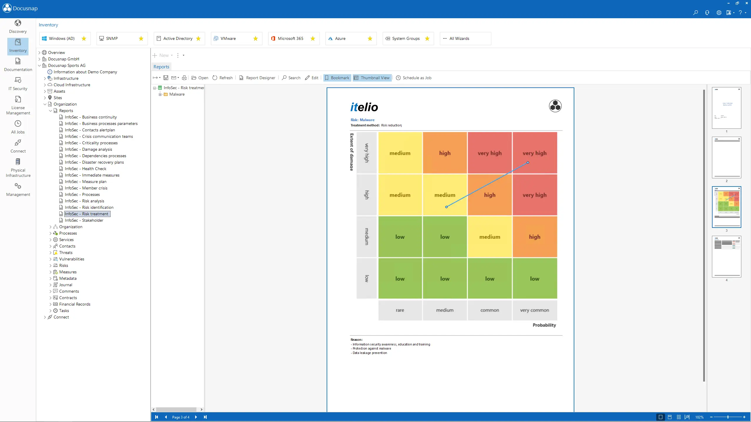This screenshot has height=422, width=751.
Task: Toggle favorite star for VMware wizard
Action: (x=255, y=38)
